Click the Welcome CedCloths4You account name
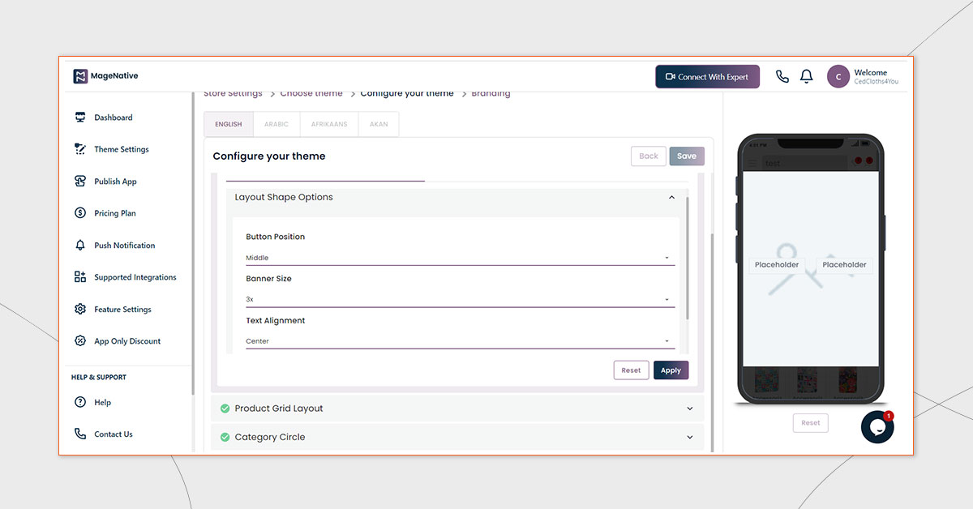This screenshot has width=973, height=509. coord(876,77)
